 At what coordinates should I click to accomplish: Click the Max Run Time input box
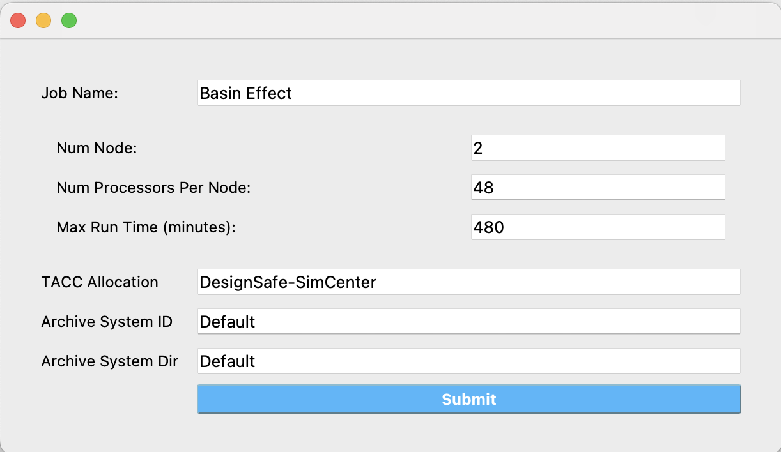pos(598,227)
